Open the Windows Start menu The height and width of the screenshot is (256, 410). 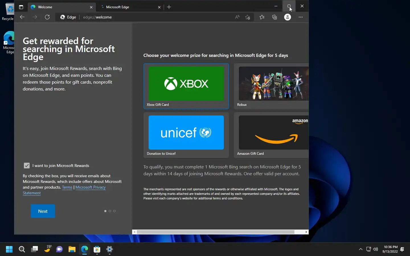pos(9,249)
